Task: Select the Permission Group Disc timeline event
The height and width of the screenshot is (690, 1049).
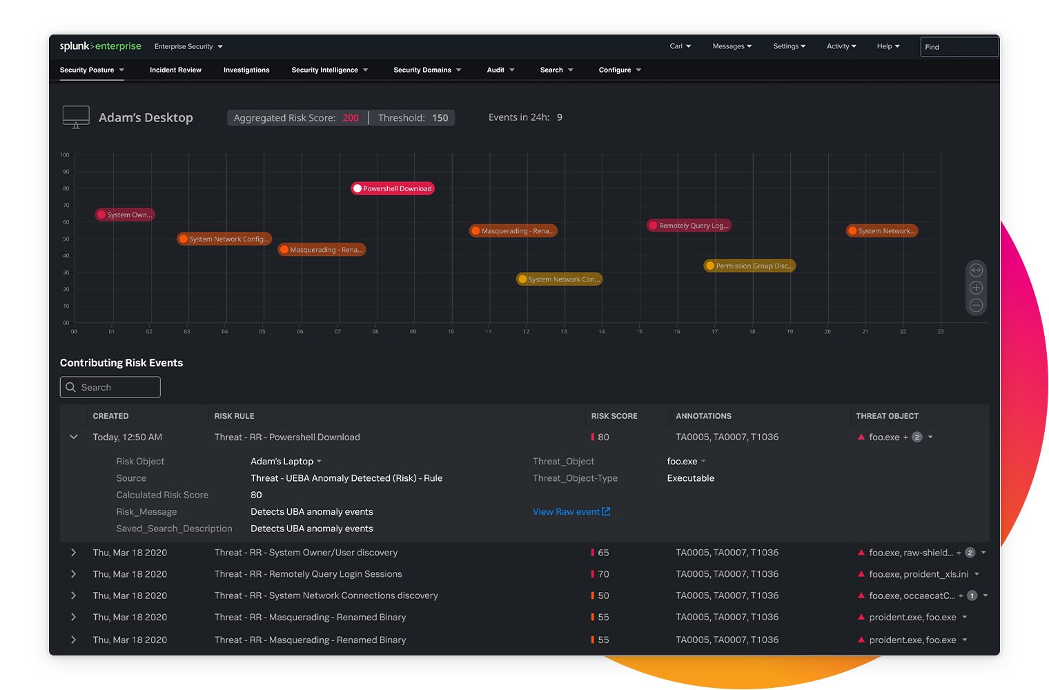Action: click(x=749, y=266)
